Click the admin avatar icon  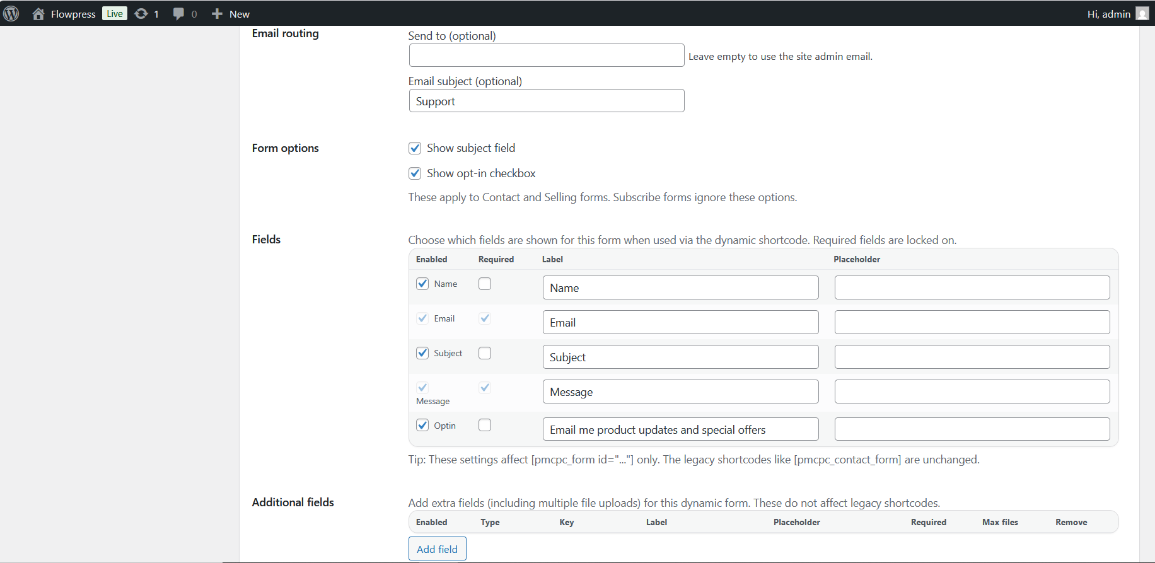[x=1142, y=14]
